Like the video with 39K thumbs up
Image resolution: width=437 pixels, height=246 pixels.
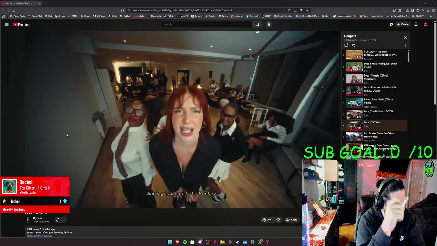[267, 220]
